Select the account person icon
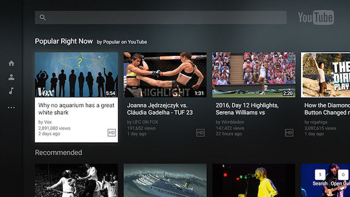Viewport: 350px width, 197px height. 11,77
